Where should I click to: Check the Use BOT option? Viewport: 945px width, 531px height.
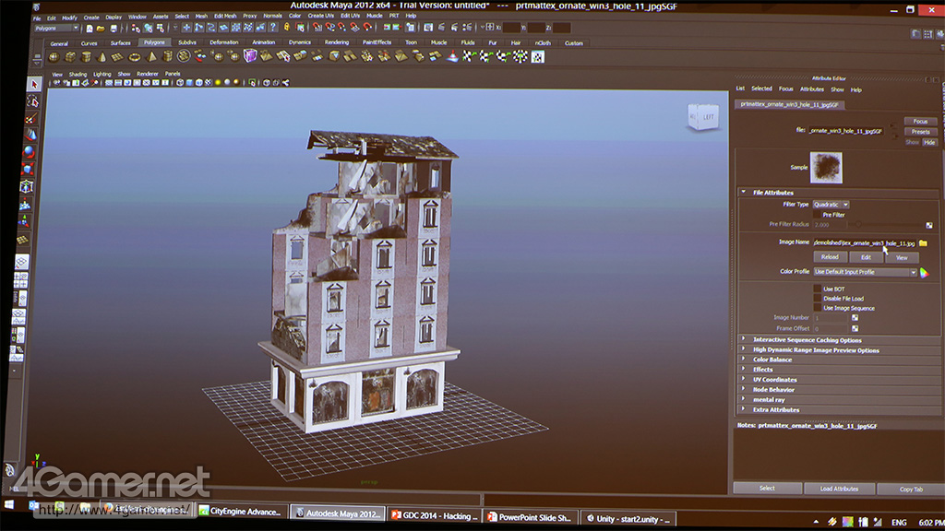point(817,289)
